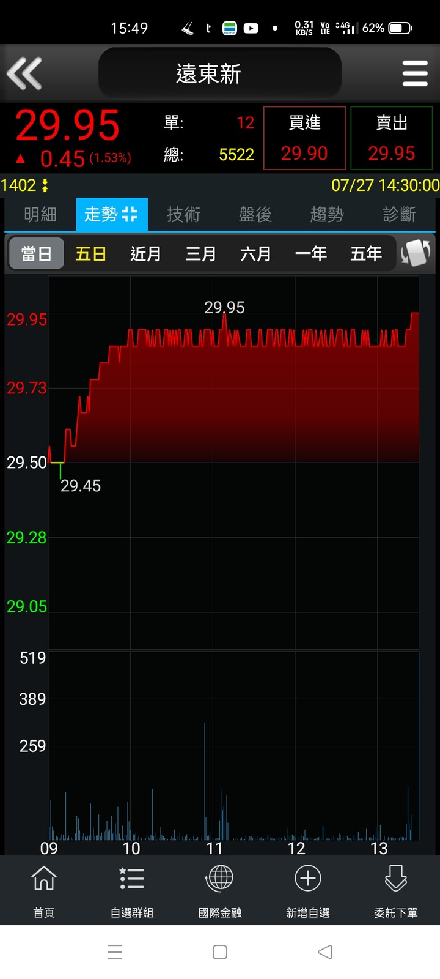
Task: Tap single volume value 12
Action: [245, 123]
